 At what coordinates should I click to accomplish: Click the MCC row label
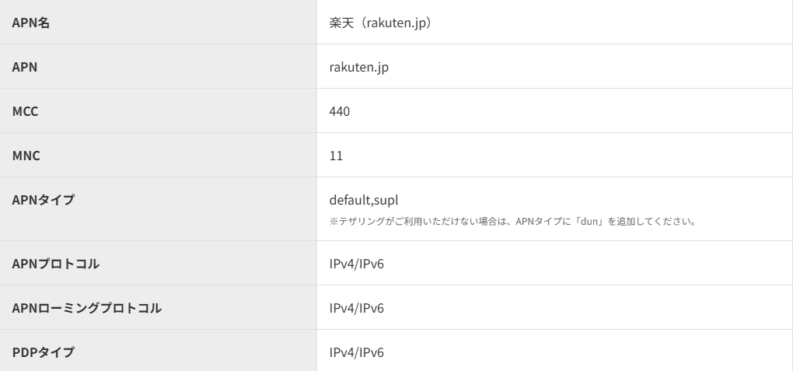tap(26, 111)
